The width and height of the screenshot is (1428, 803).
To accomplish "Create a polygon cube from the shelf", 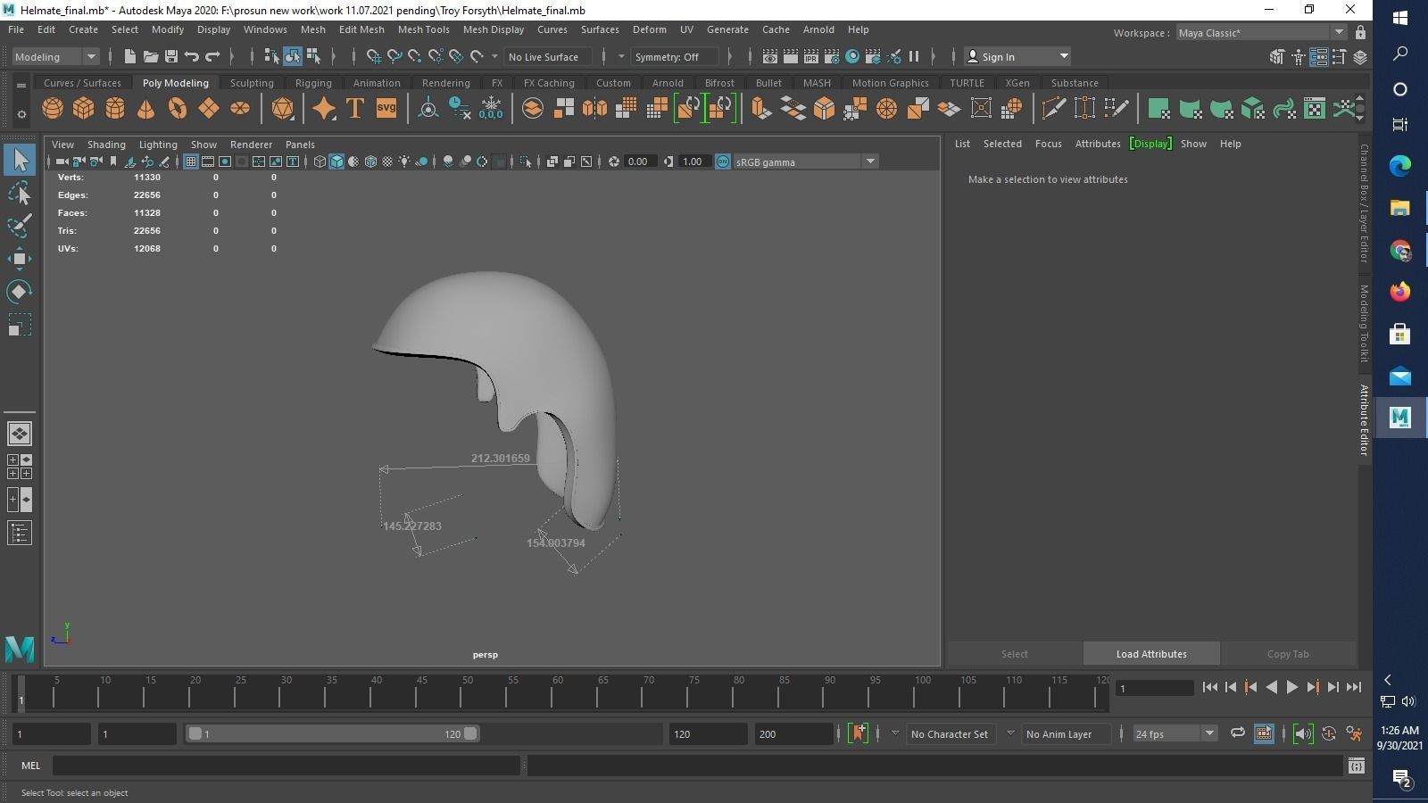I will click(x=84, y=109).
